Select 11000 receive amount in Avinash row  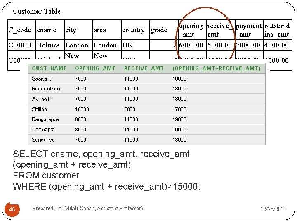131,99
